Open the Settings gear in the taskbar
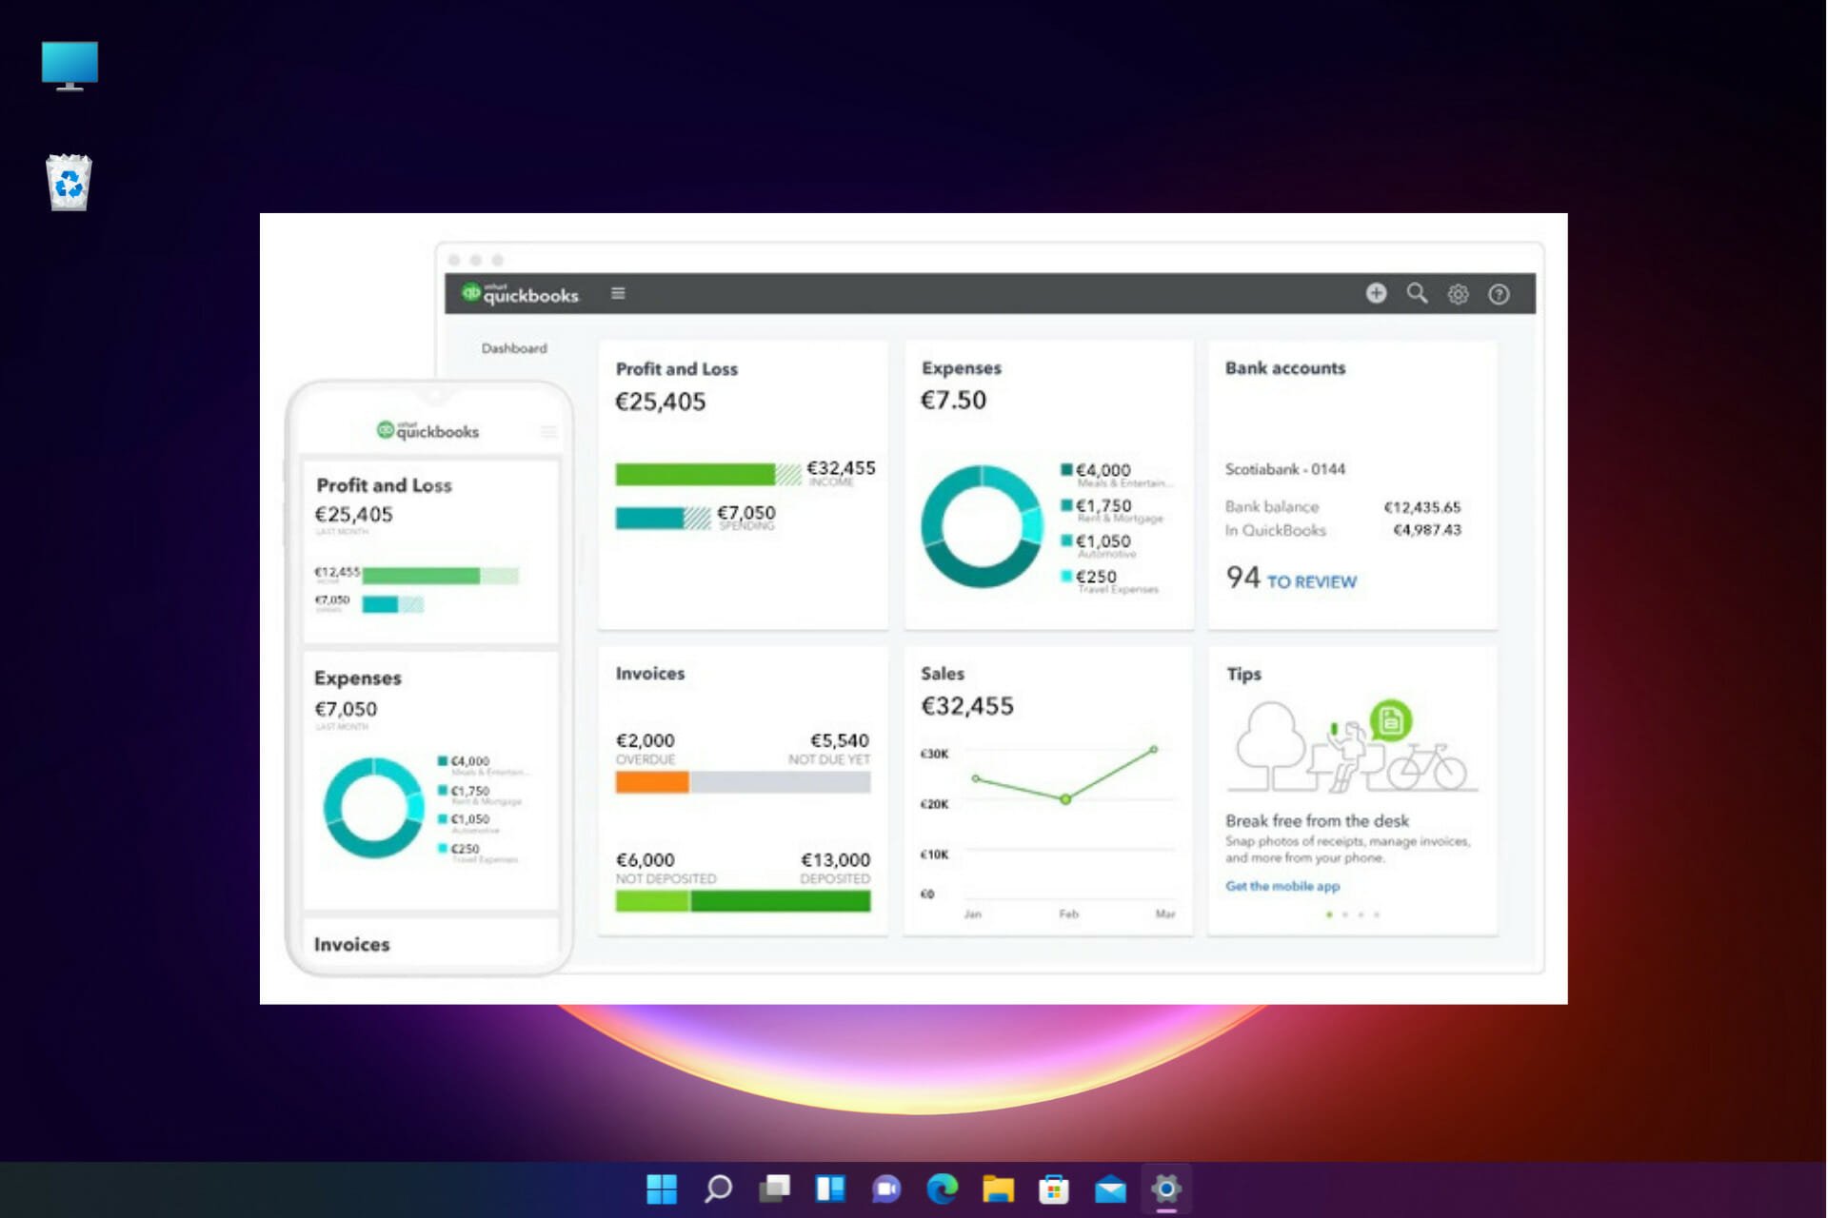The image size is (1828, 1218). click(1166, 1189)
